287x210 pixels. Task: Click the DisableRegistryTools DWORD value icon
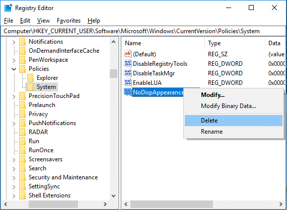coord(128,63)
